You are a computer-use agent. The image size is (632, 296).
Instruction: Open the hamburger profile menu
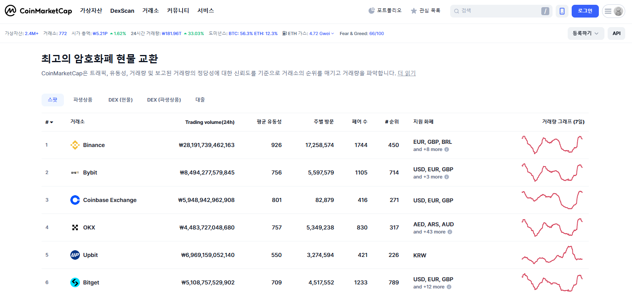click(x=614, y=11)
